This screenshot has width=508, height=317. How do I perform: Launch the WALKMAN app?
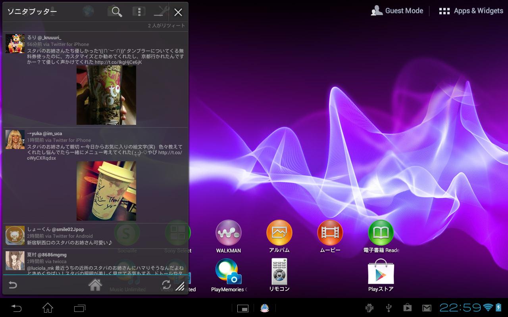pos(229,237)
